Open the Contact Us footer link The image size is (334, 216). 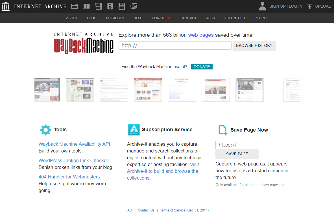(x=146, y=210)
